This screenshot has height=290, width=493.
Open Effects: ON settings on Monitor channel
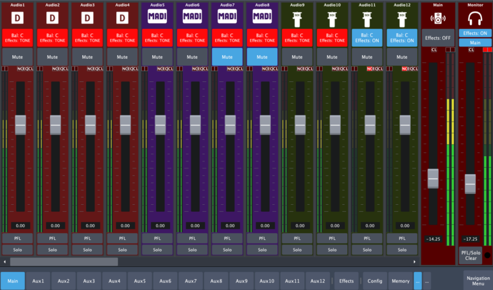(x=475, y=33)
